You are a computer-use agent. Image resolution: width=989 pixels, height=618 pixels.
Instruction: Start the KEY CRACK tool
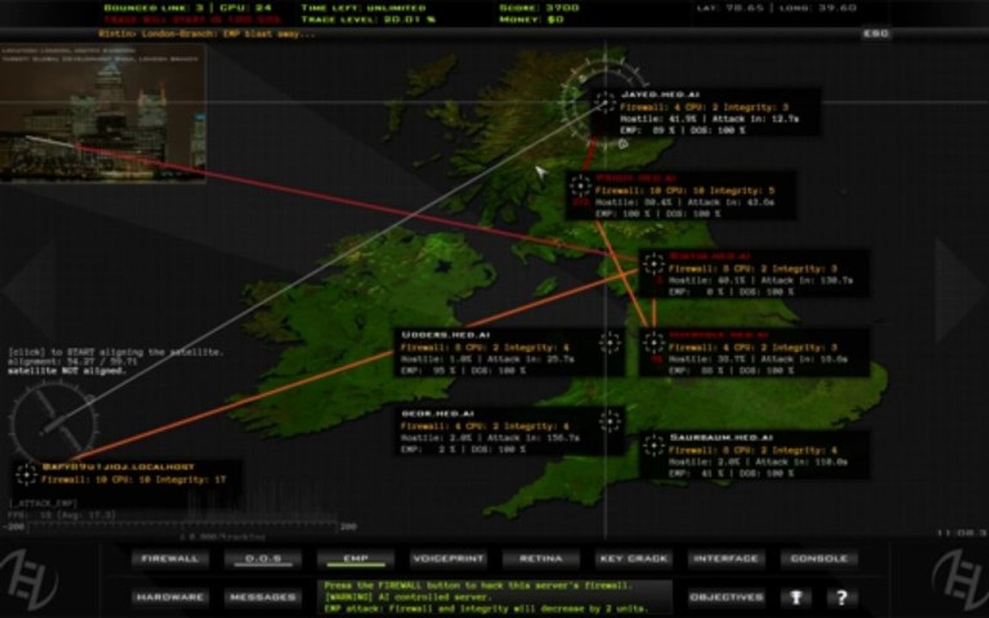(x=634, y=559)
